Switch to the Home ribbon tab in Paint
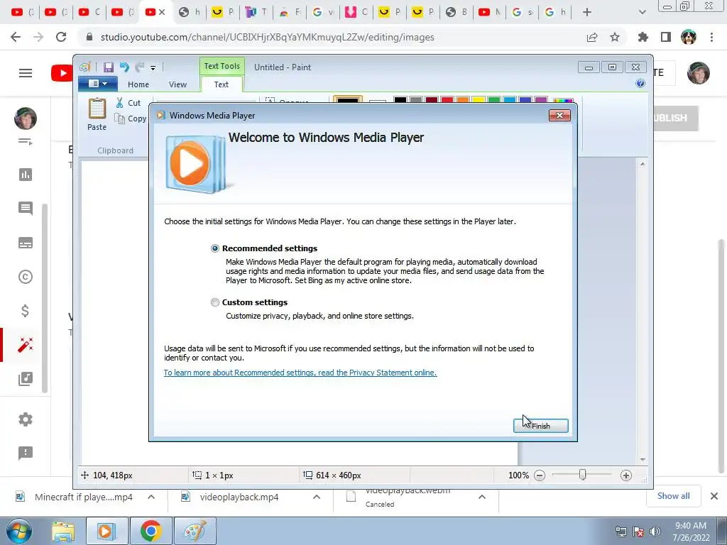727x545 pixels. point(138,84)
